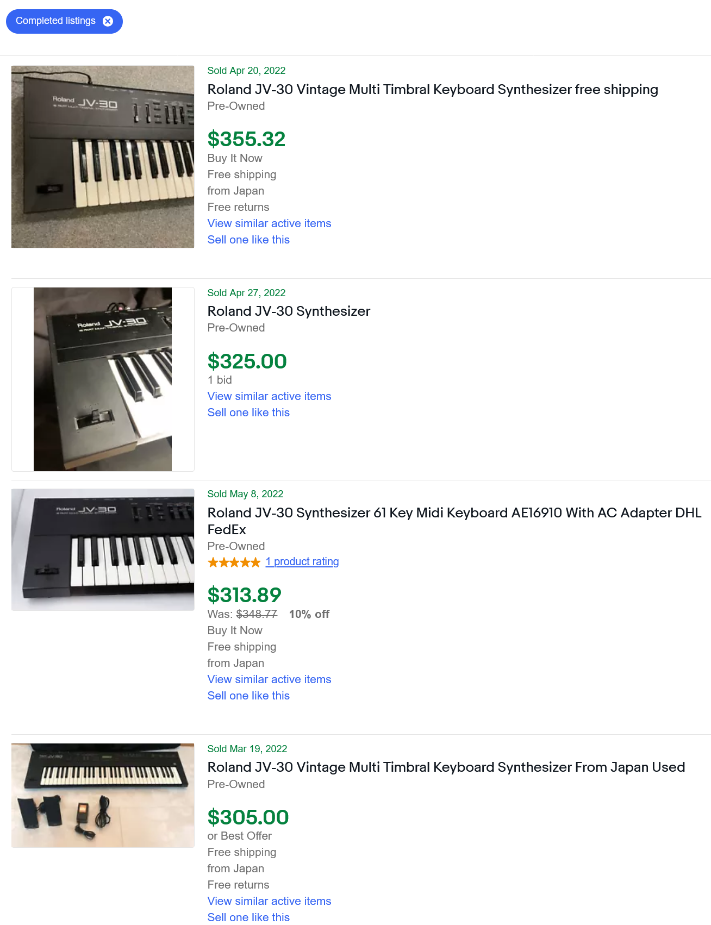Image resolution: width=711 pixels, height=925 pixels.
Task: View similar active items for the $313.89 listing
Action: (269, 679)
